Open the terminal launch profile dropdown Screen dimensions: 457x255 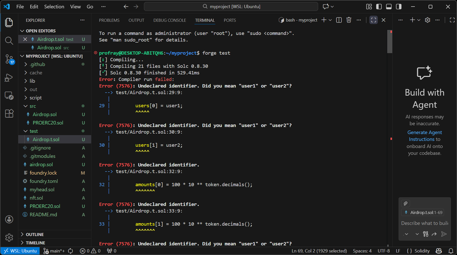coord(330,20)
